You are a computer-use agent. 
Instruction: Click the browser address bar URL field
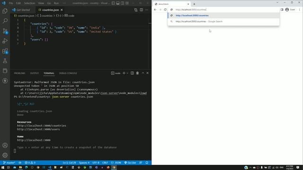pyautogui.click(x=224, y=9)
